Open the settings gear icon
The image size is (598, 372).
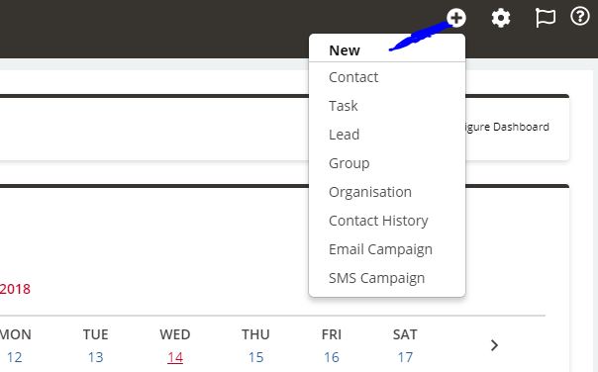click(x=501, y=18)
